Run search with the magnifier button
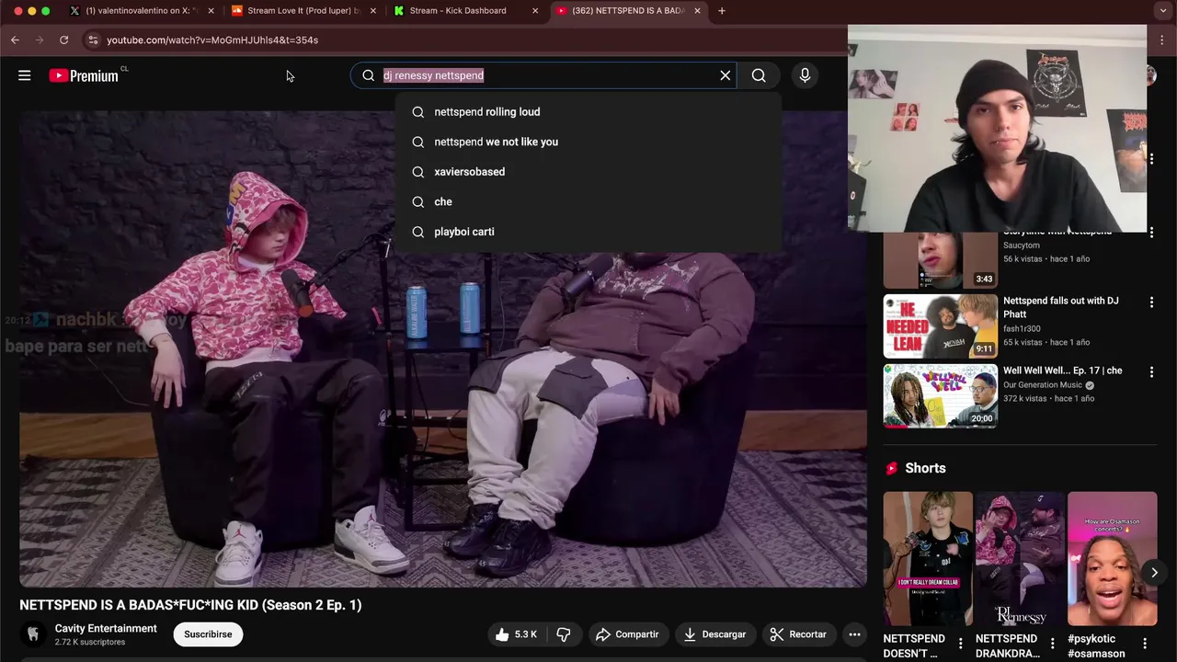Image resolution: width=1177 pixels, height=662 pixels. click(759, 75)
